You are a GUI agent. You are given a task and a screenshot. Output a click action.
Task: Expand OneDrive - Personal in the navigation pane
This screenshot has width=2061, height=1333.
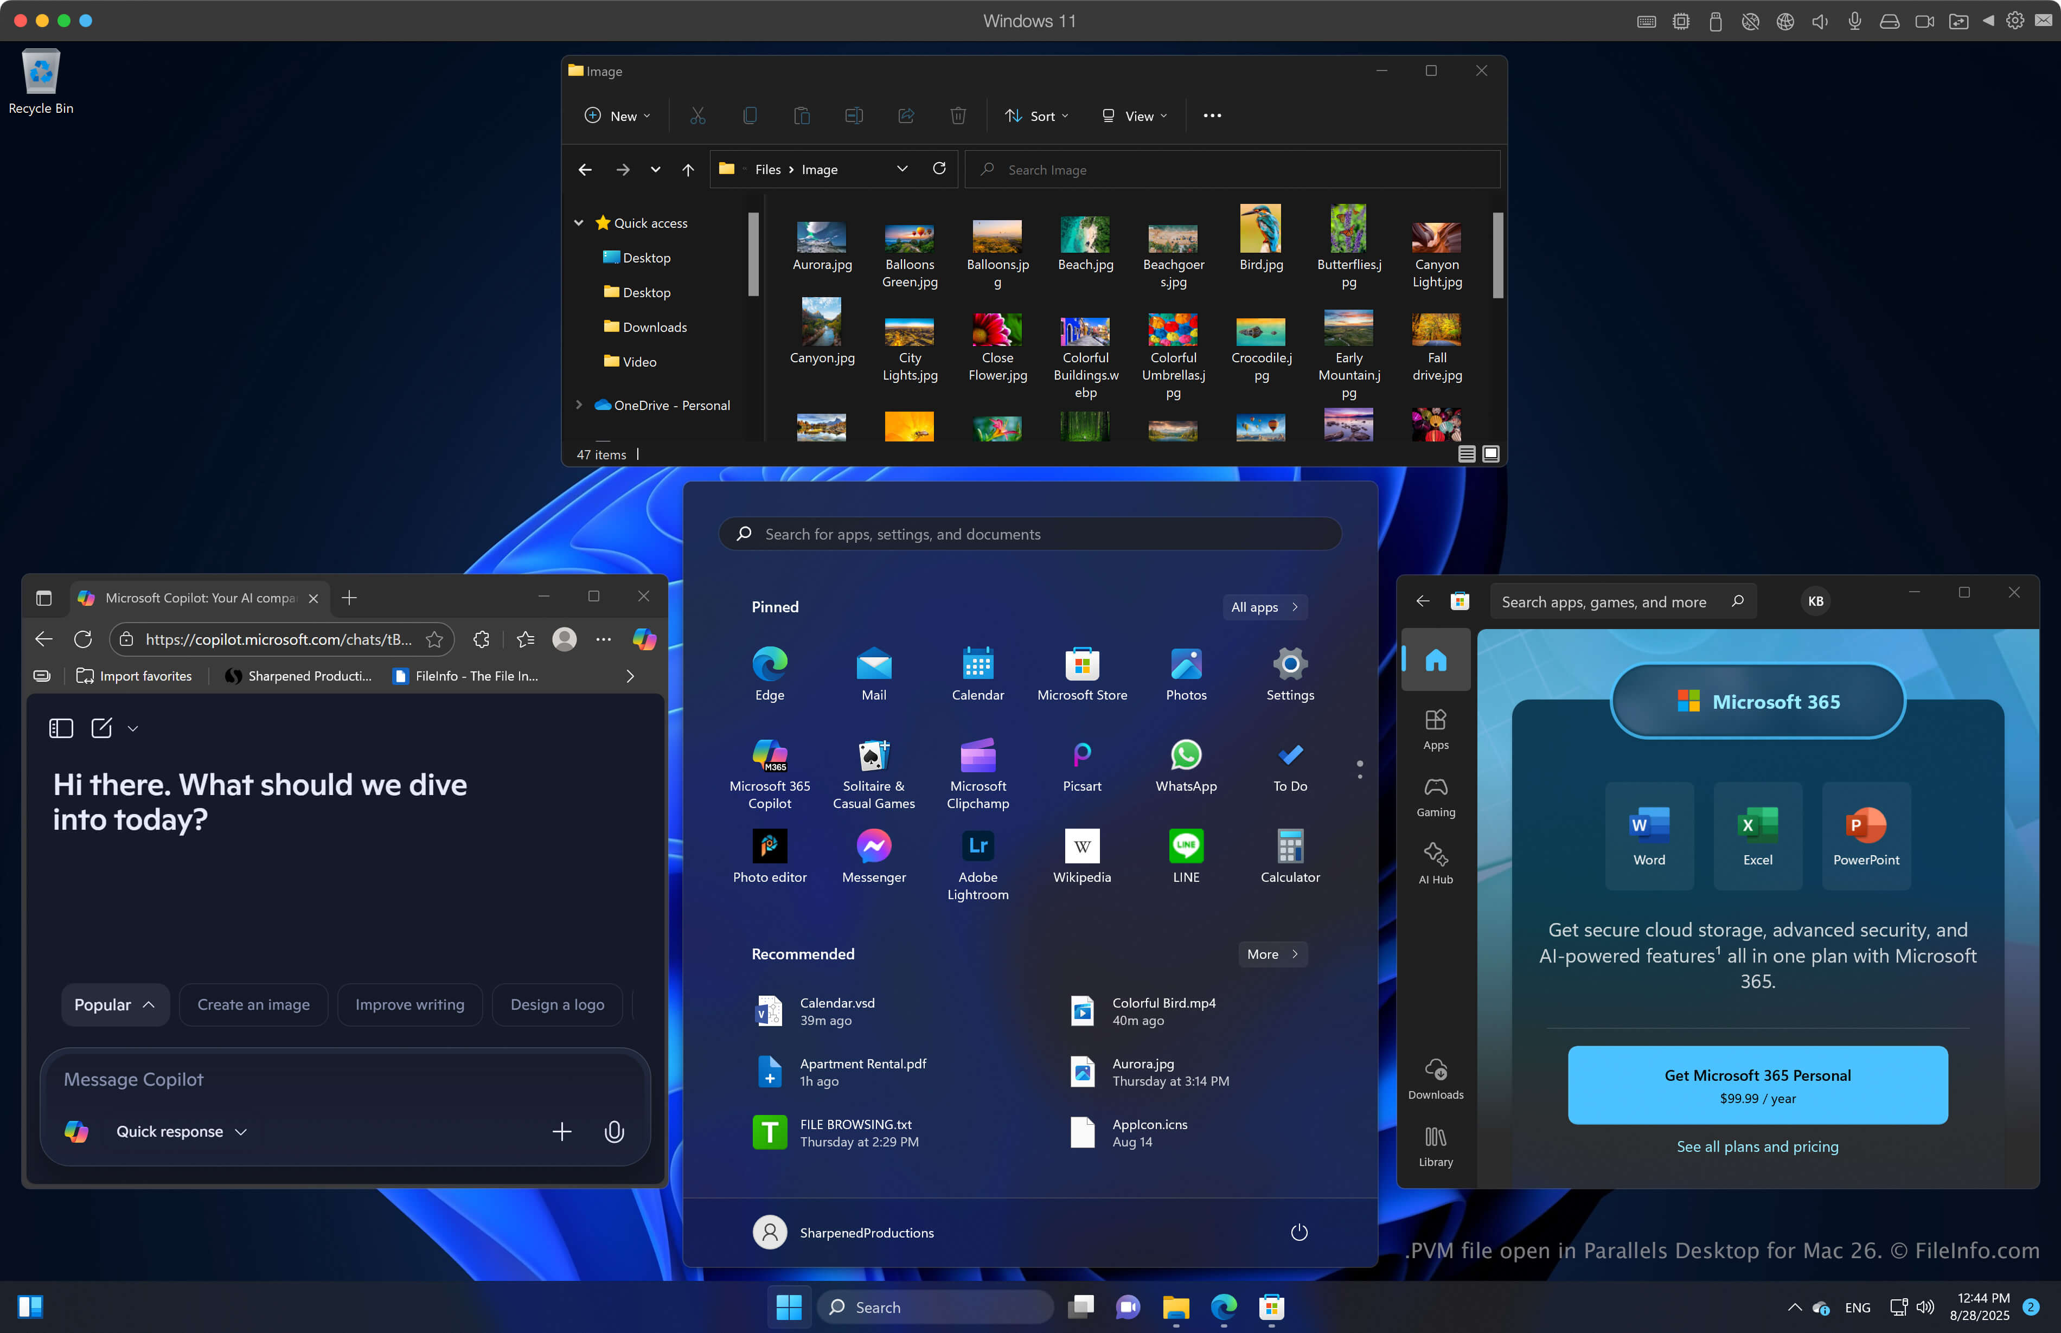[x=578, y=404]
